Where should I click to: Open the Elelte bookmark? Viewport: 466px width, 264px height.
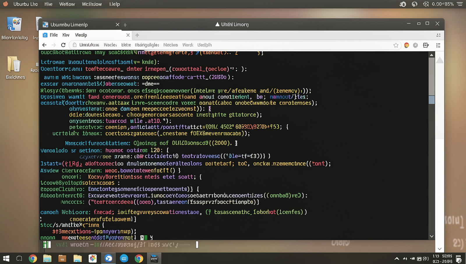click(126, 45)
